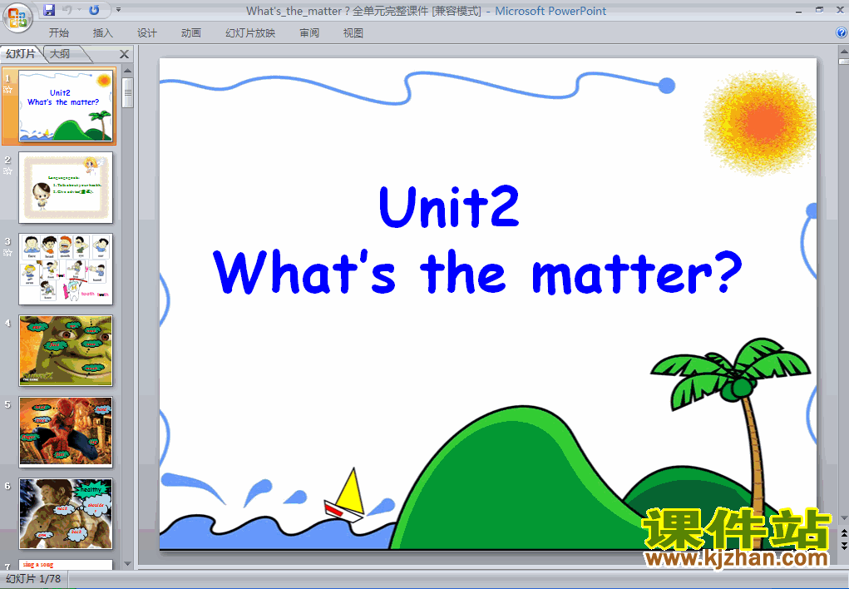849x589 pixels.
Task: Switch to the 开始 ribbon tab
Action: 59,33
